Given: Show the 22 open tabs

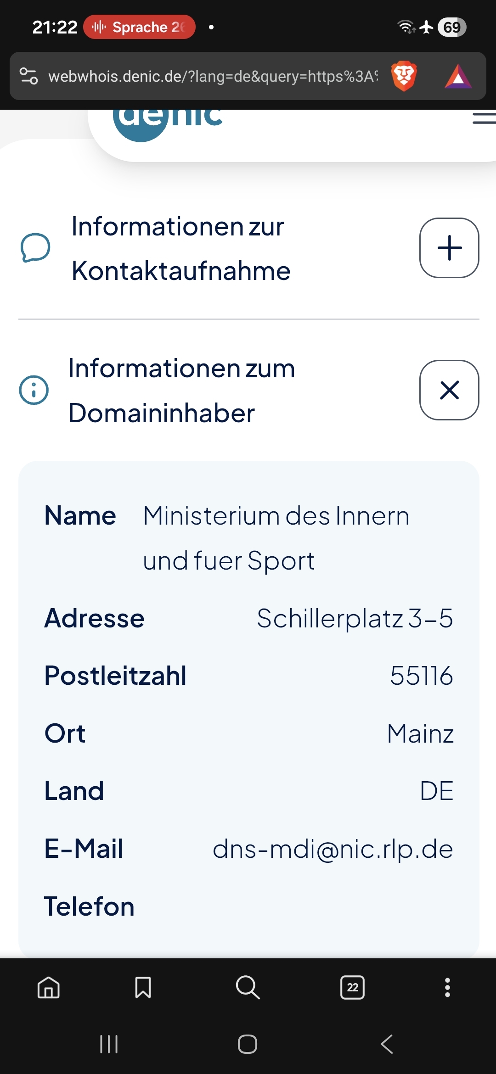Looking at the screenshot, I should click(x=353, y=987).
